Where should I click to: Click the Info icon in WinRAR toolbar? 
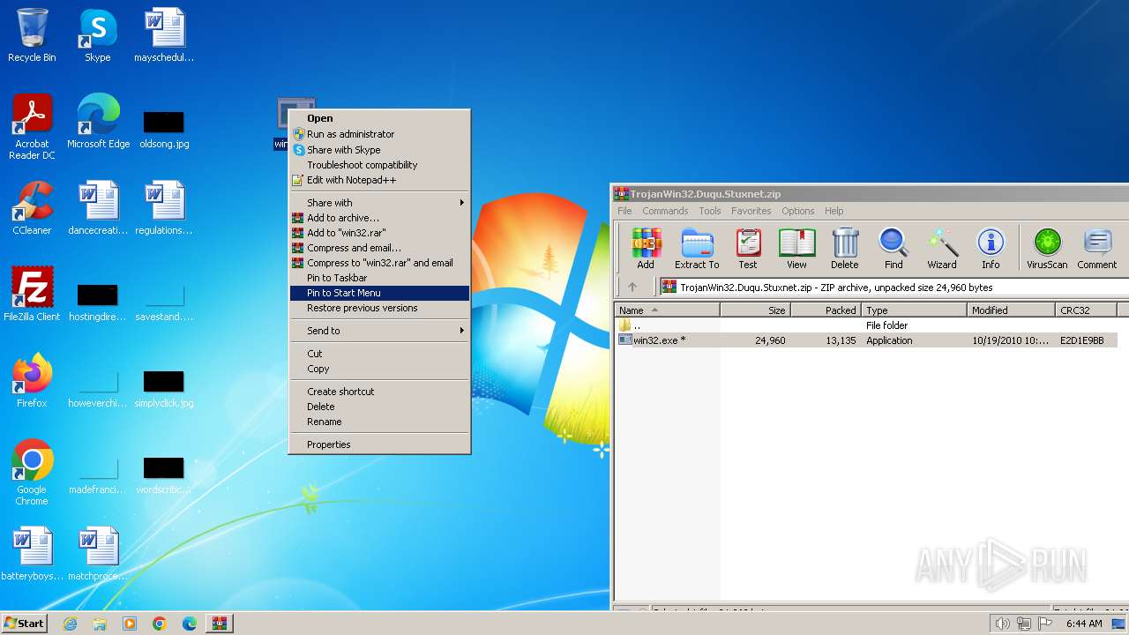click(991, 248)
